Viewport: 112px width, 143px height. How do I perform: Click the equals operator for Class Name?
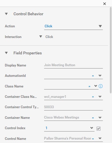pos(89,86)
